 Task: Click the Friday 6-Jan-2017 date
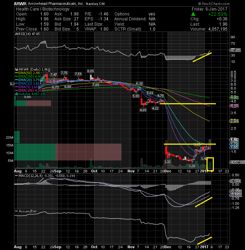[209, 9]
